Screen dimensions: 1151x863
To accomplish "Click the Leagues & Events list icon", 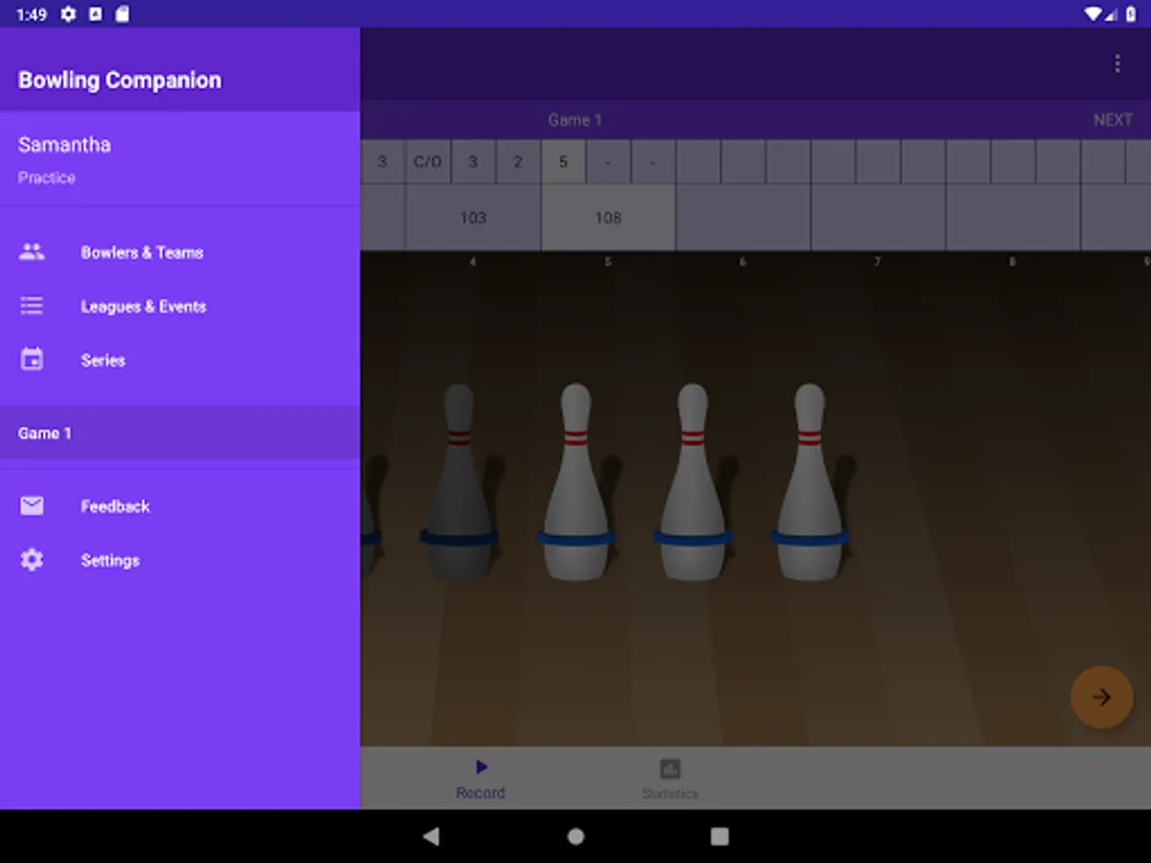I will tap(32, 306).
